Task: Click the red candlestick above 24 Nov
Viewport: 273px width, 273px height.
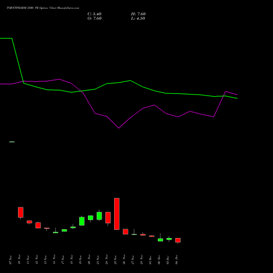Action: point(108,217)
